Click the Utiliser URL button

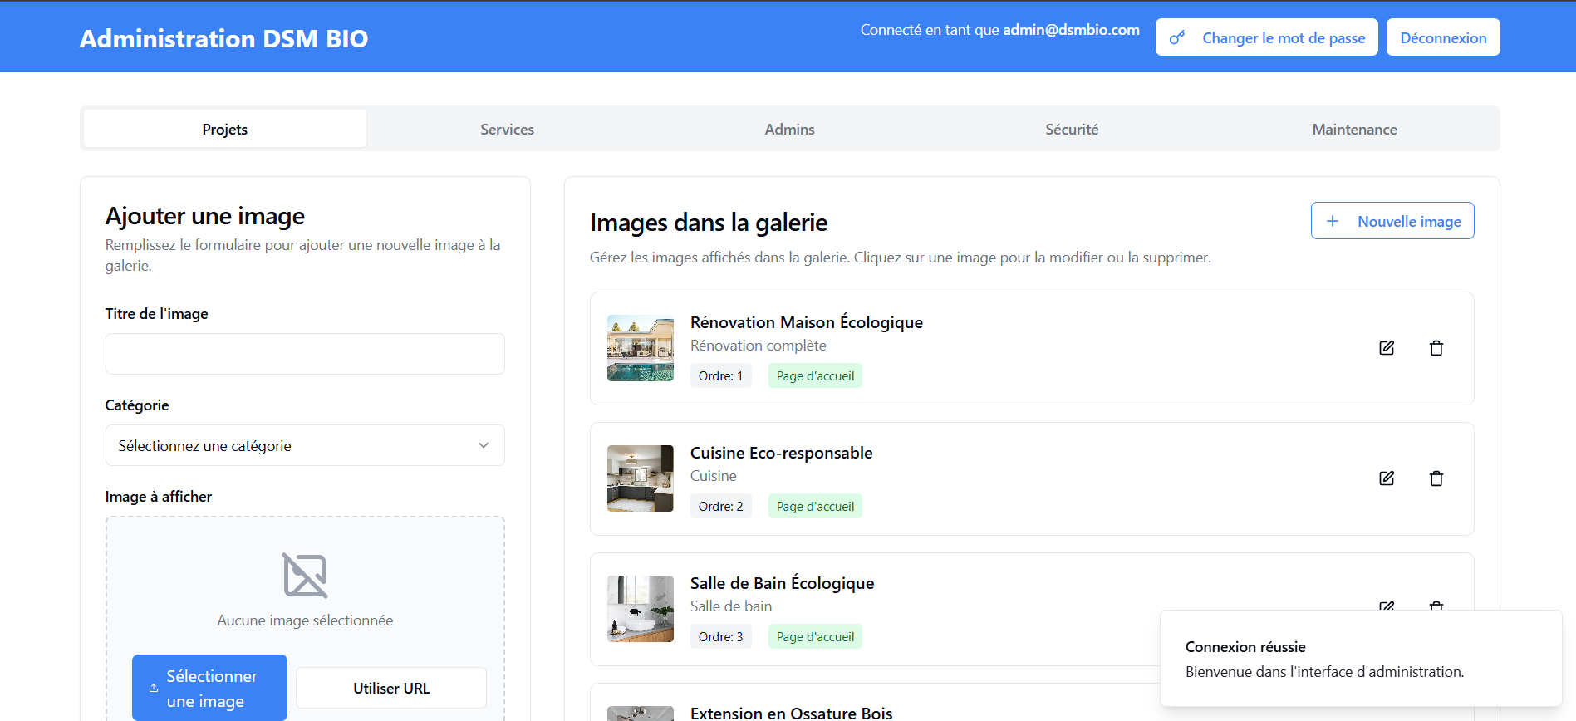point(391,688)
